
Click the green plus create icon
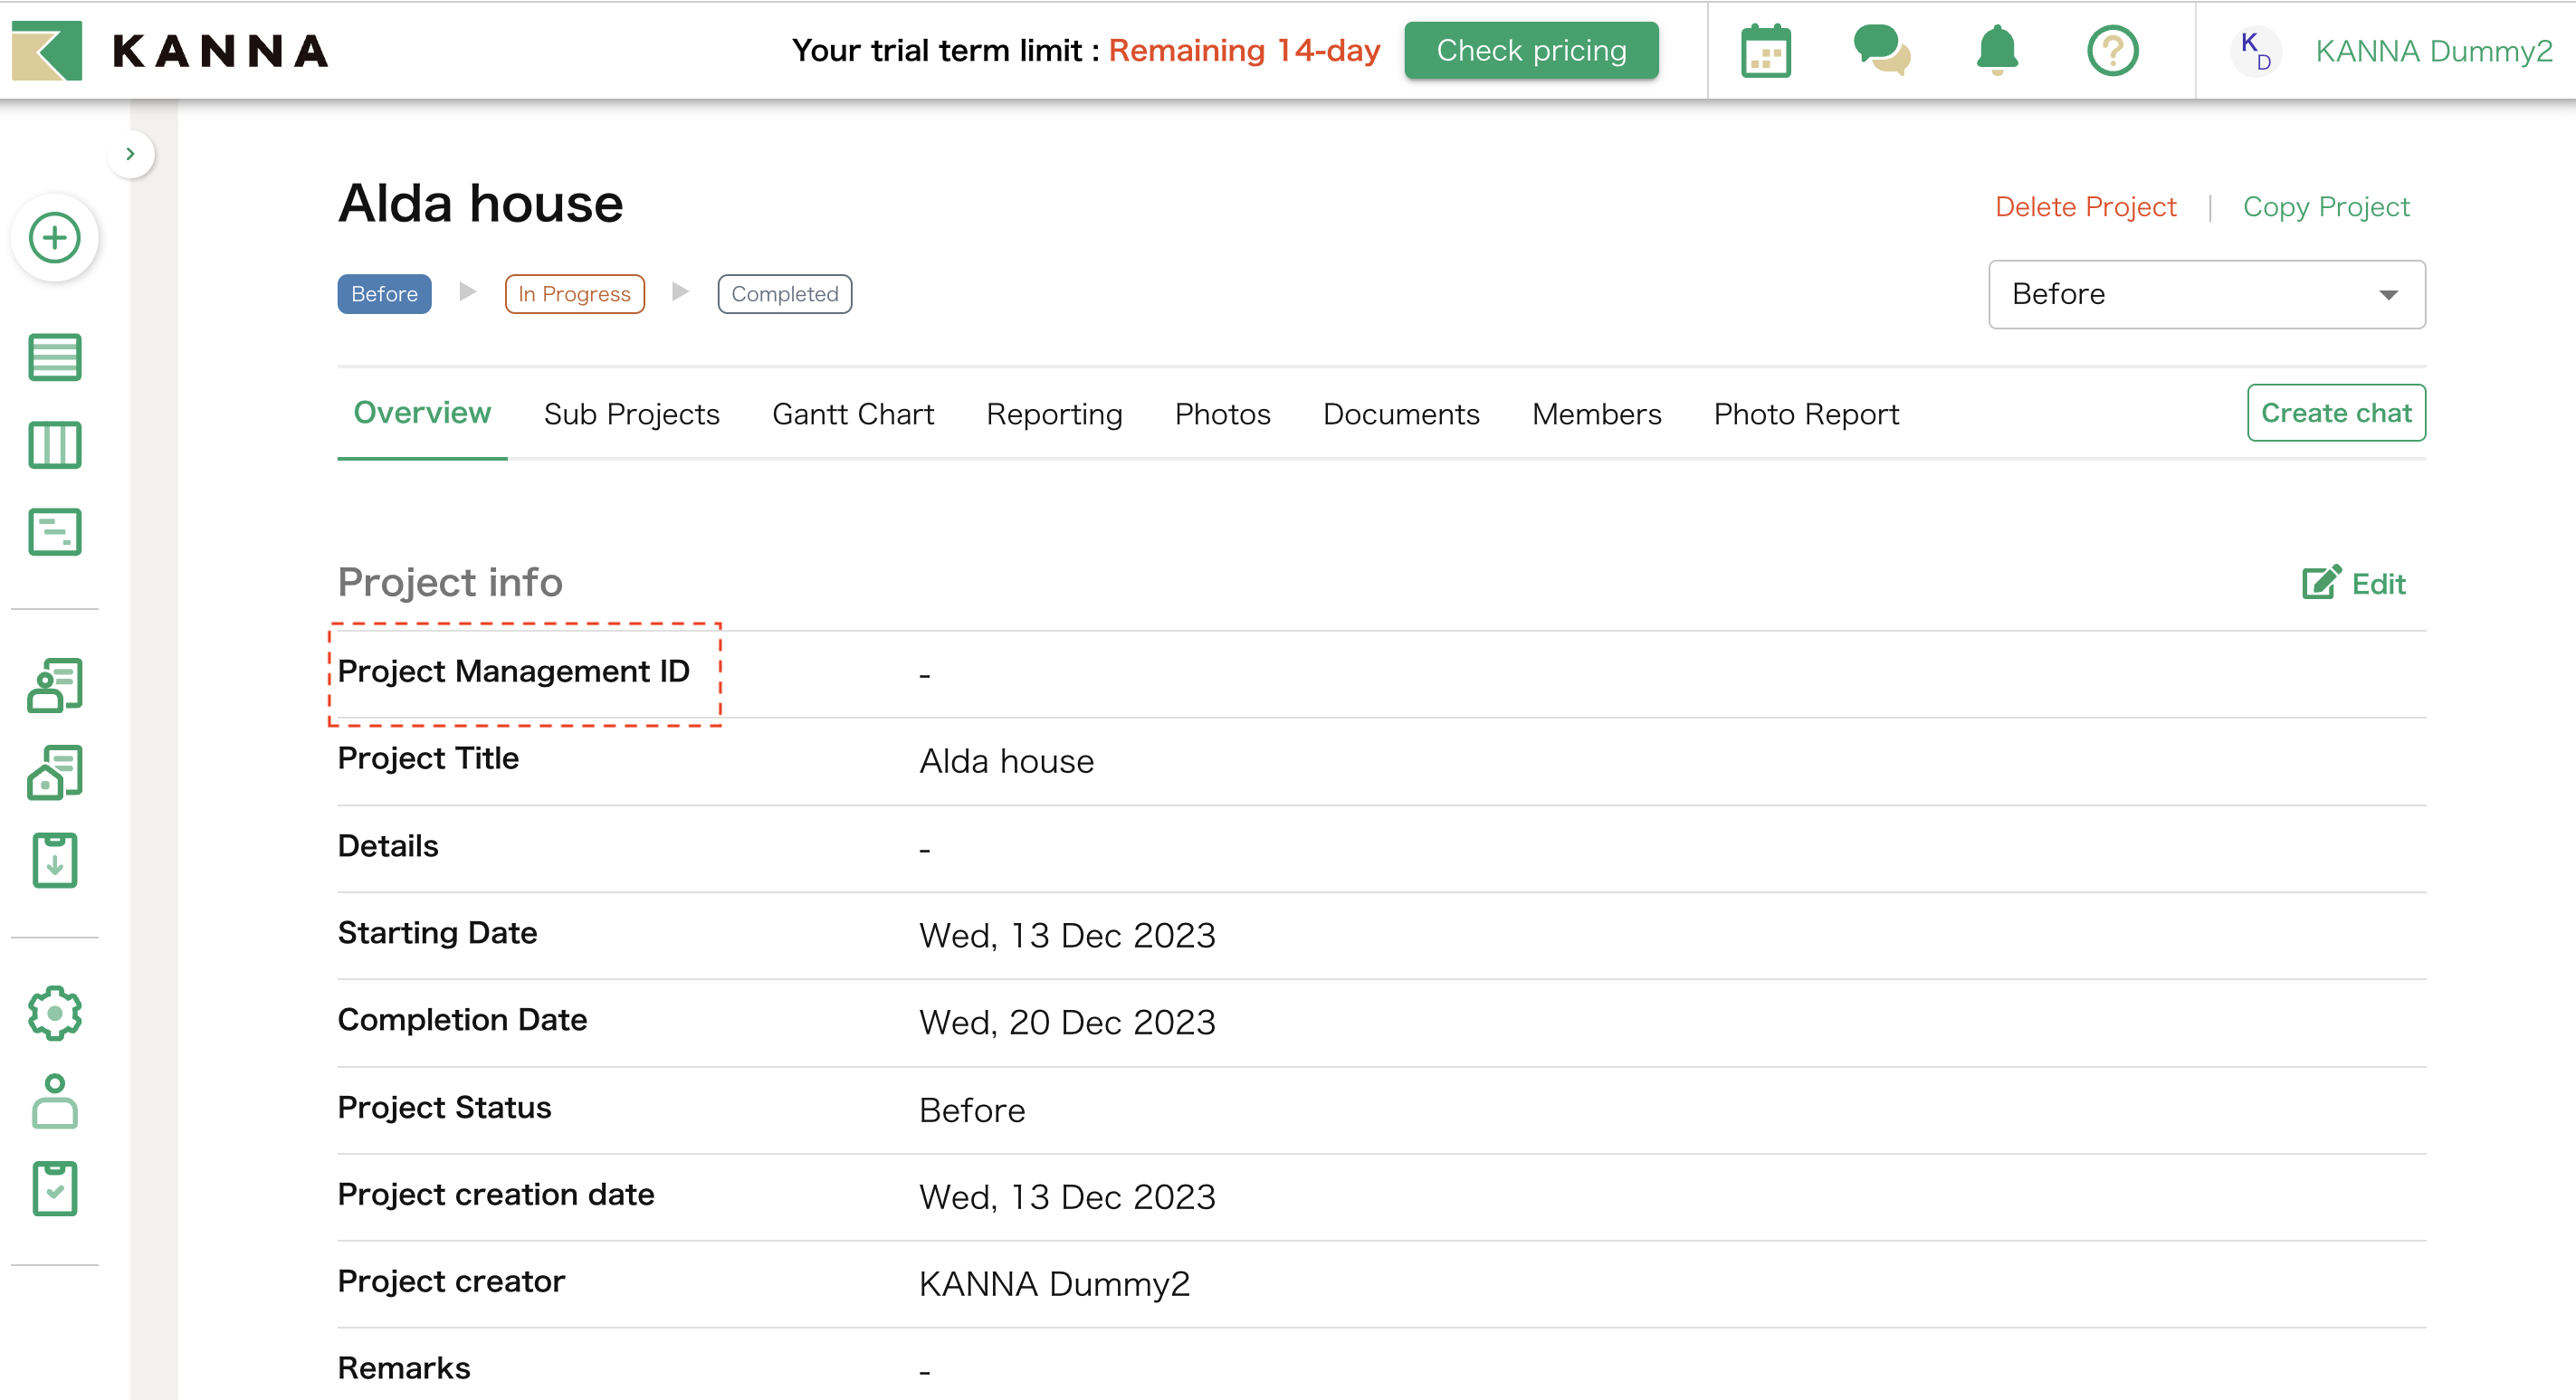coord(55,238)
